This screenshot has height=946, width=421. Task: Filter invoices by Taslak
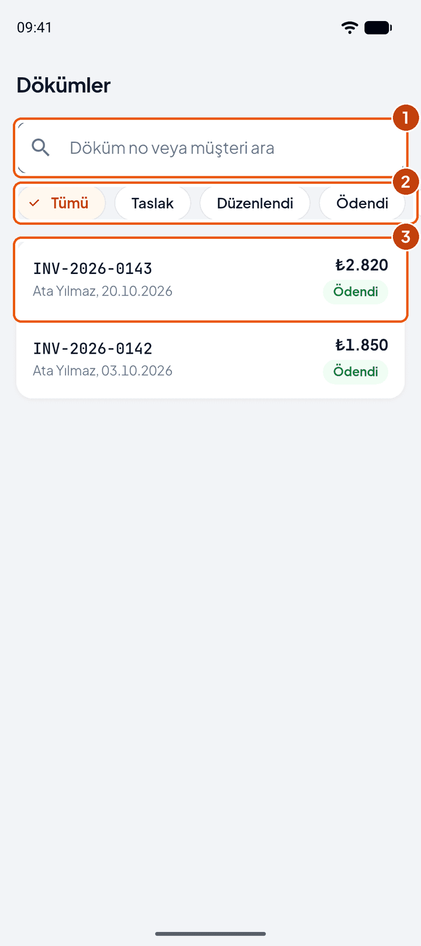click(153, 203)
